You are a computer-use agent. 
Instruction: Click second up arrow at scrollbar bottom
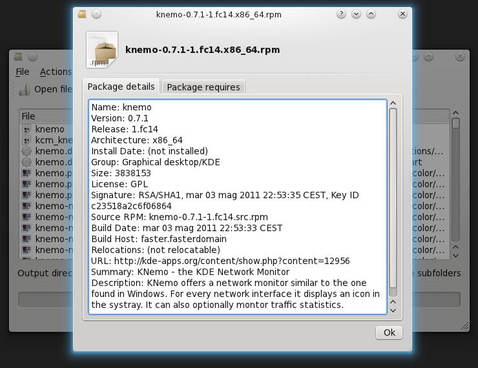click(x=393, y=302)
